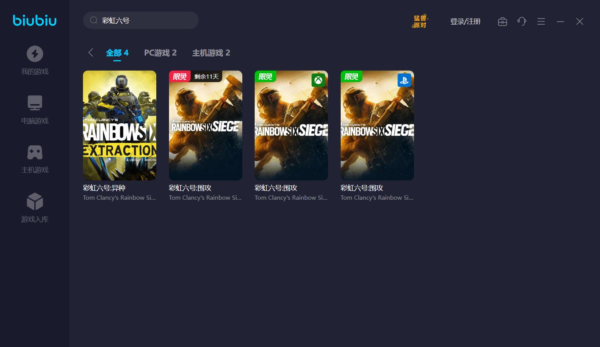Open the hamburger menu icon

point(541,22)
